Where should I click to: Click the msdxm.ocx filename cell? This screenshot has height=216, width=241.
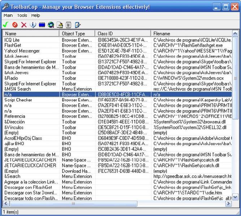189,78
